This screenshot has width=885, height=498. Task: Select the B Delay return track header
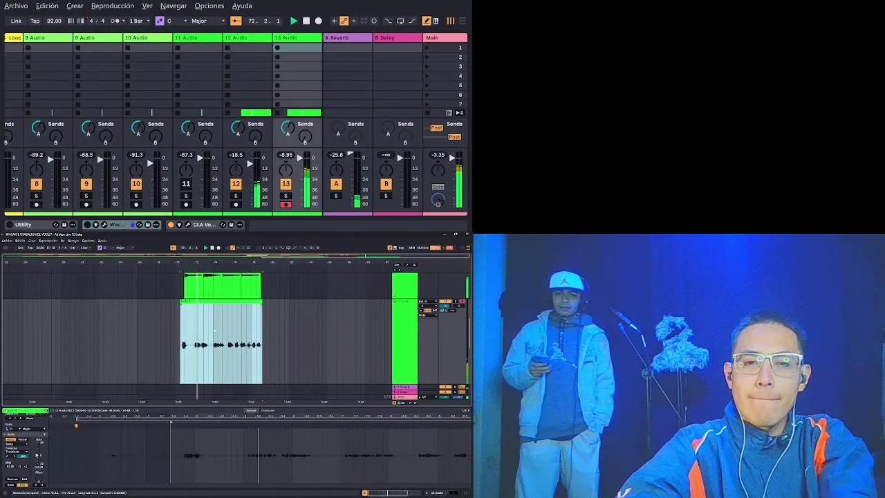398,37
